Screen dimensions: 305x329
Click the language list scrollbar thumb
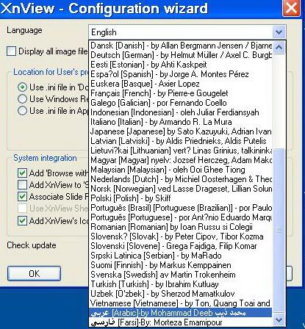(279, 229)
